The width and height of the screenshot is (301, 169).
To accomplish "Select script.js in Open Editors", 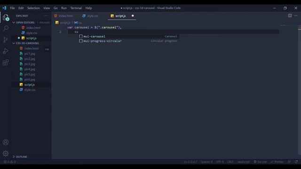I will (32, 38).
